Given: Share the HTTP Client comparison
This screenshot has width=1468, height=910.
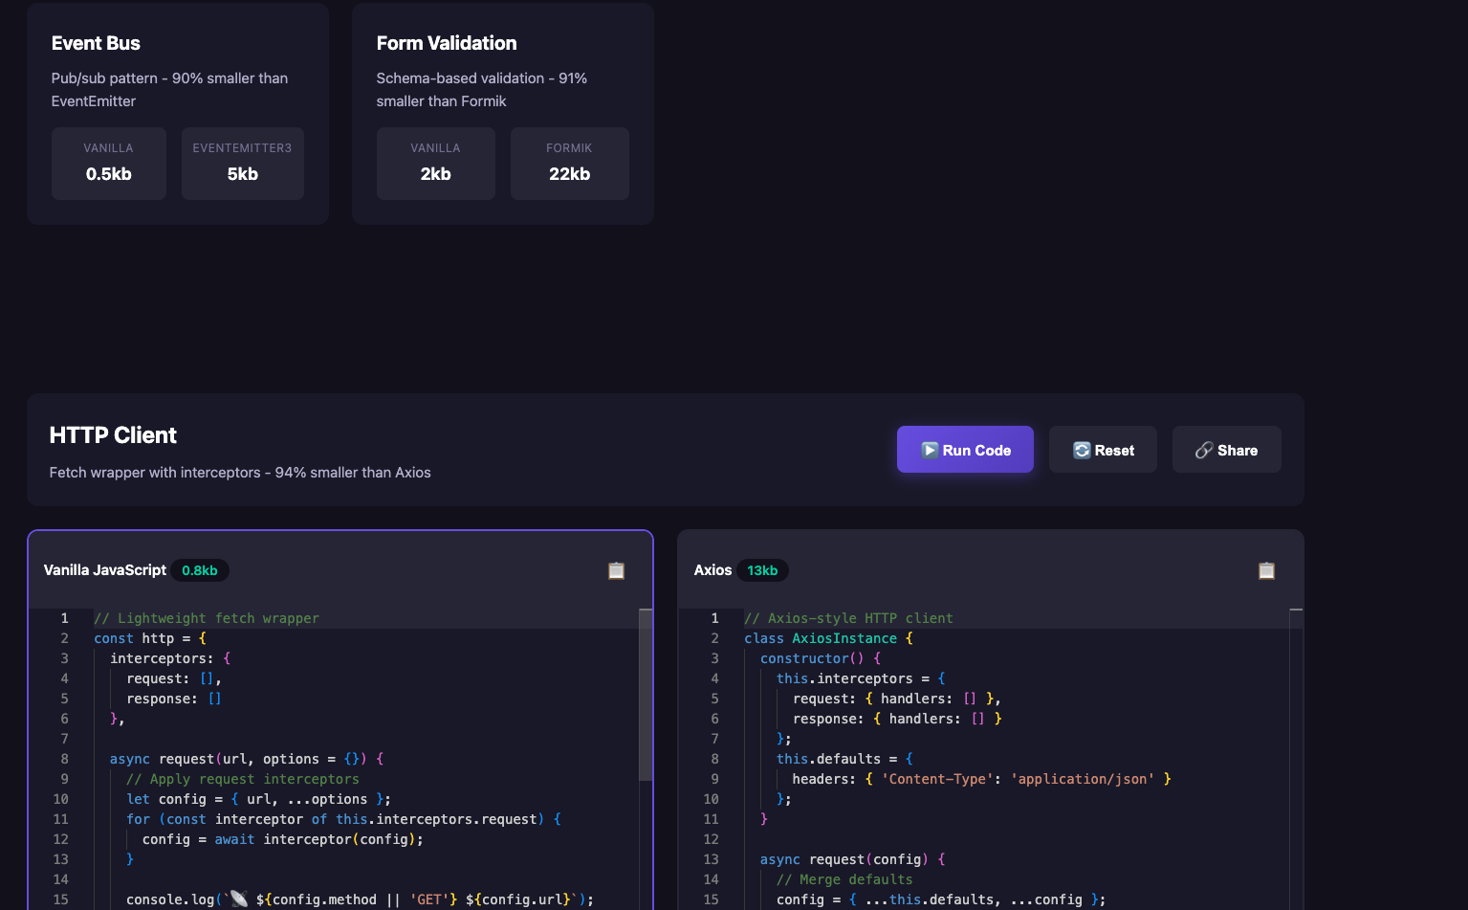Looking at the screenshot, I should (x=1226, y=449).
